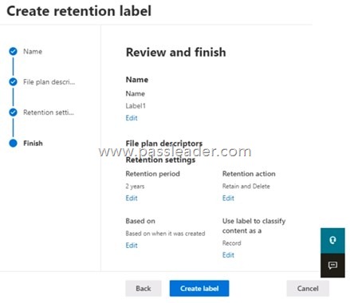Select the Finish wizard step label
This screenshot has width=350, height=303.
click(x=33, y=144)
